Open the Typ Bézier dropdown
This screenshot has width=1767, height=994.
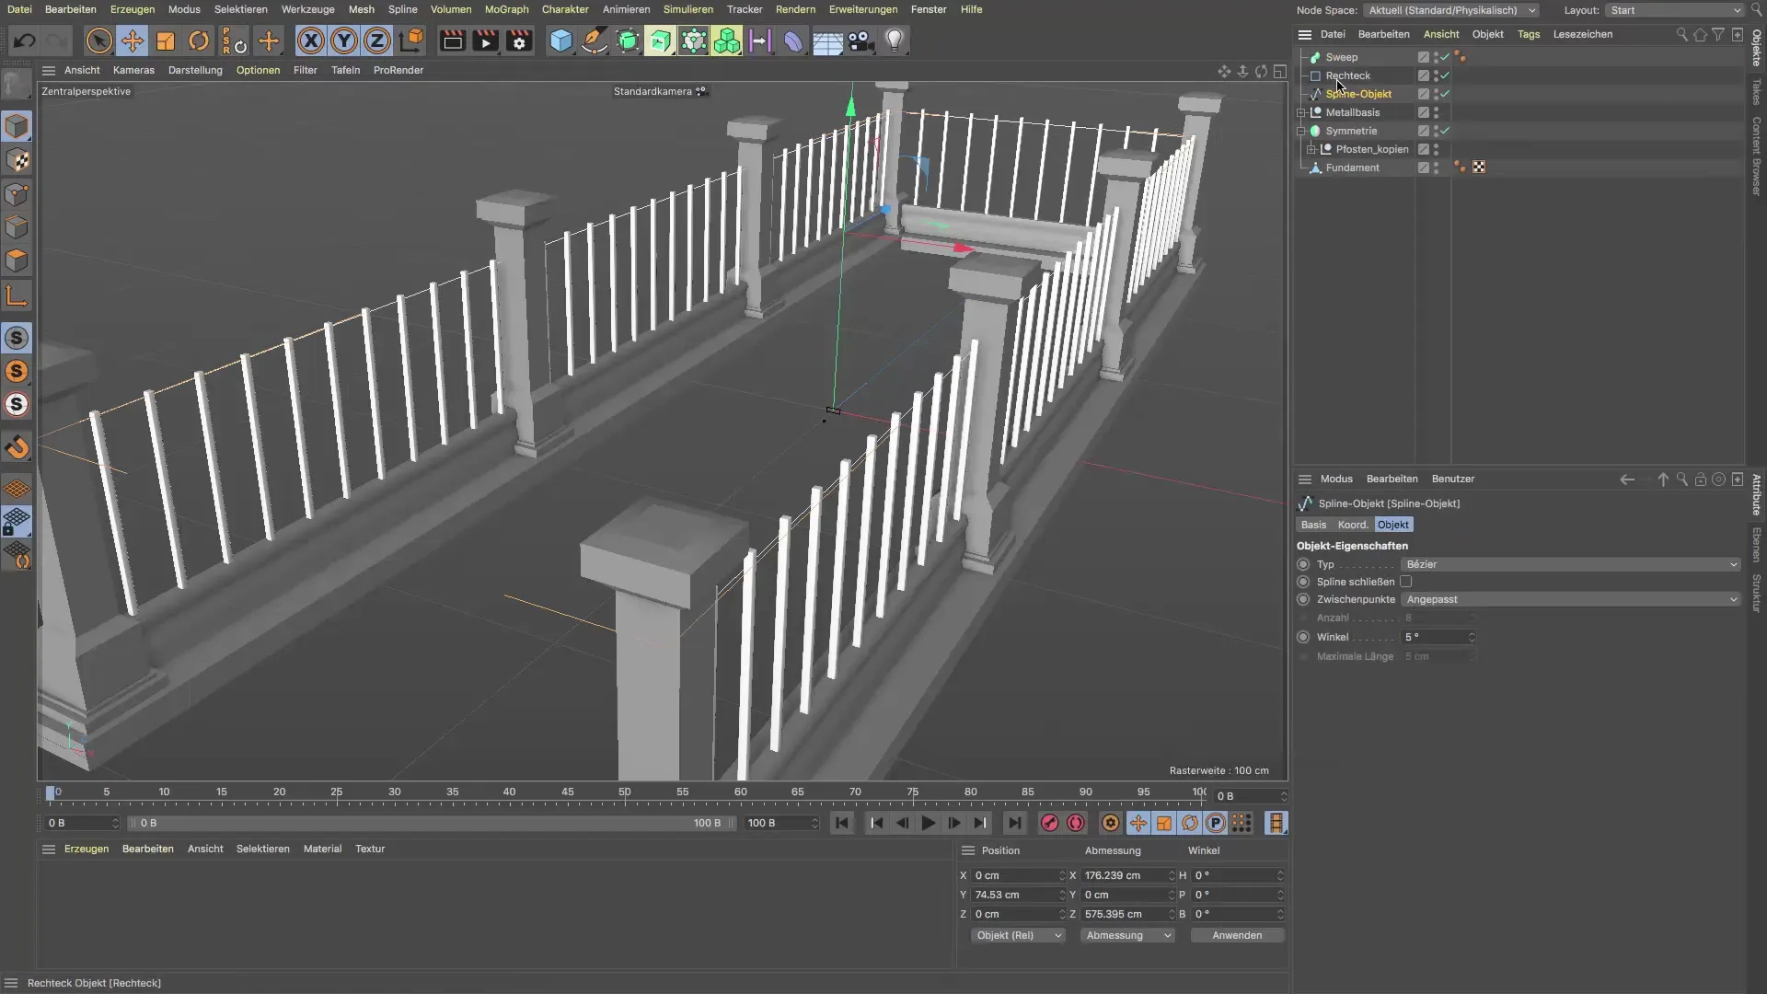click(1571, 564)
